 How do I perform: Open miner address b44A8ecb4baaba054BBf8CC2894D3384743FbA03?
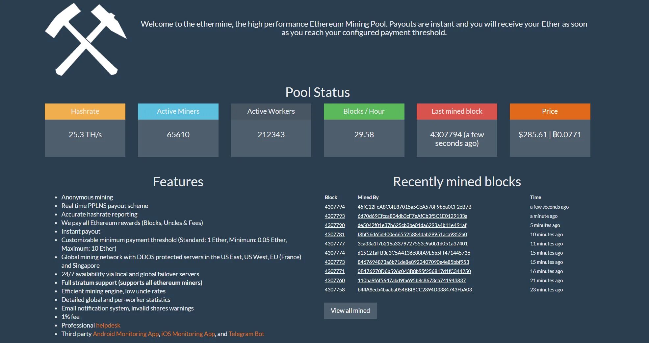[415, 290]
